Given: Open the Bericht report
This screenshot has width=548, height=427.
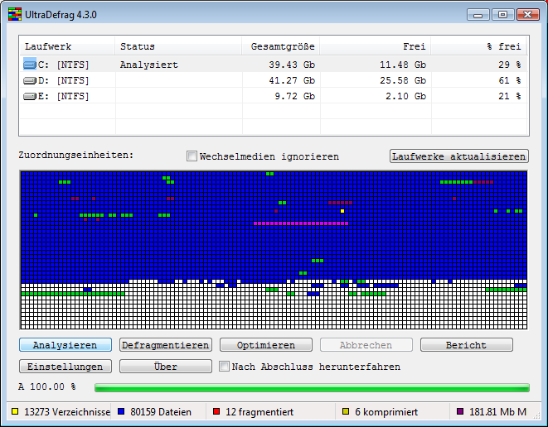Looking at the screenshot, I should click(x=467, y=345).
